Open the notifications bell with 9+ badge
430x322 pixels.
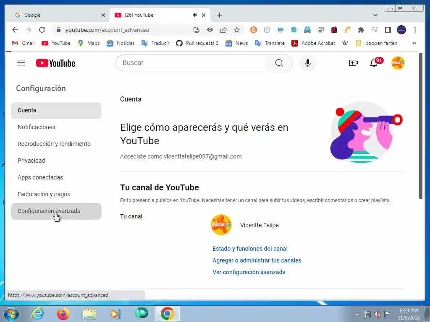pyautogui.click(x=375, y=62)
